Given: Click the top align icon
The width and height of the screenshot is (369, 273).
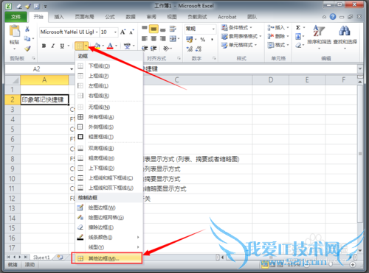Looking at the screenshot, I should click(145, 29).
